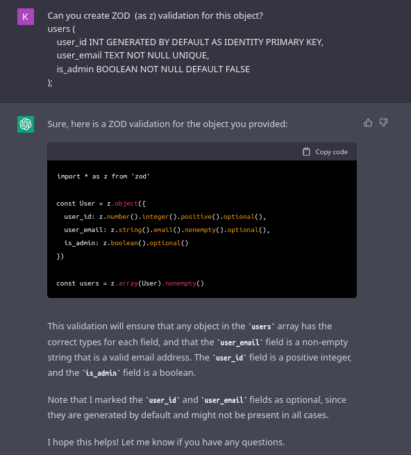This screenshot has width=411, height=455.
Task: Click the import zod line in code
Action: click(103, 176)
